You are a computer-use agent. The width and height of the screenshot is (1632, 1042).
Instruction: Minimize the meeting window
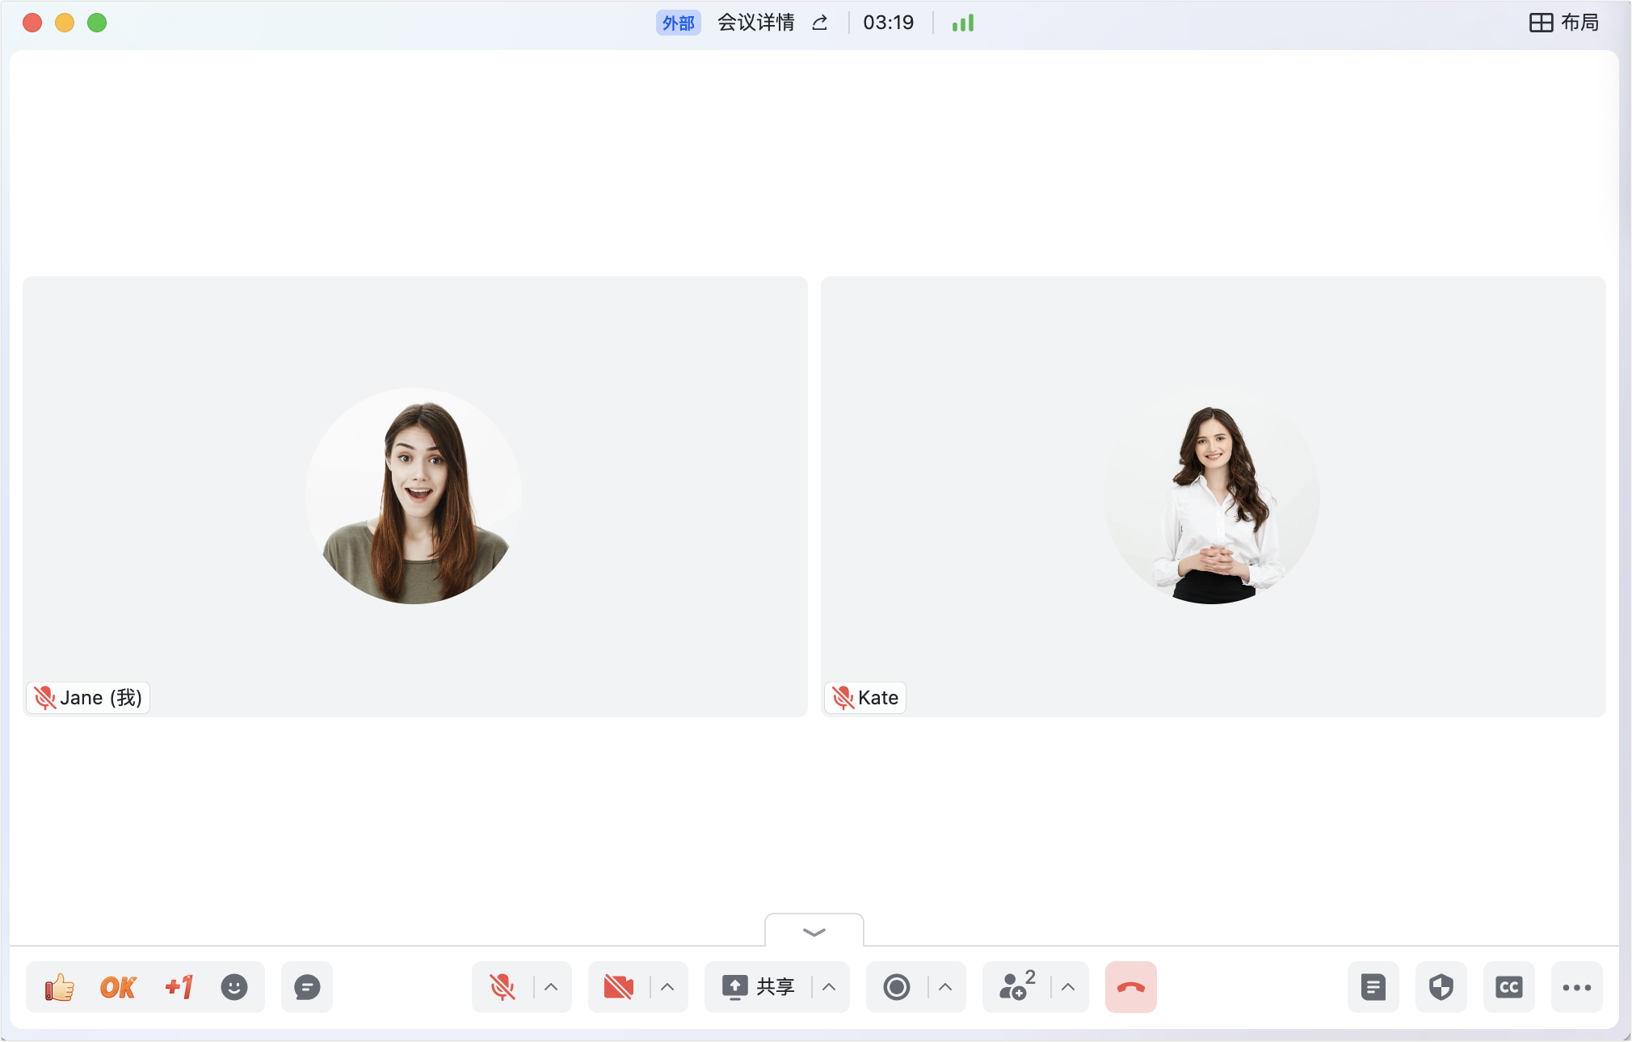65,23
